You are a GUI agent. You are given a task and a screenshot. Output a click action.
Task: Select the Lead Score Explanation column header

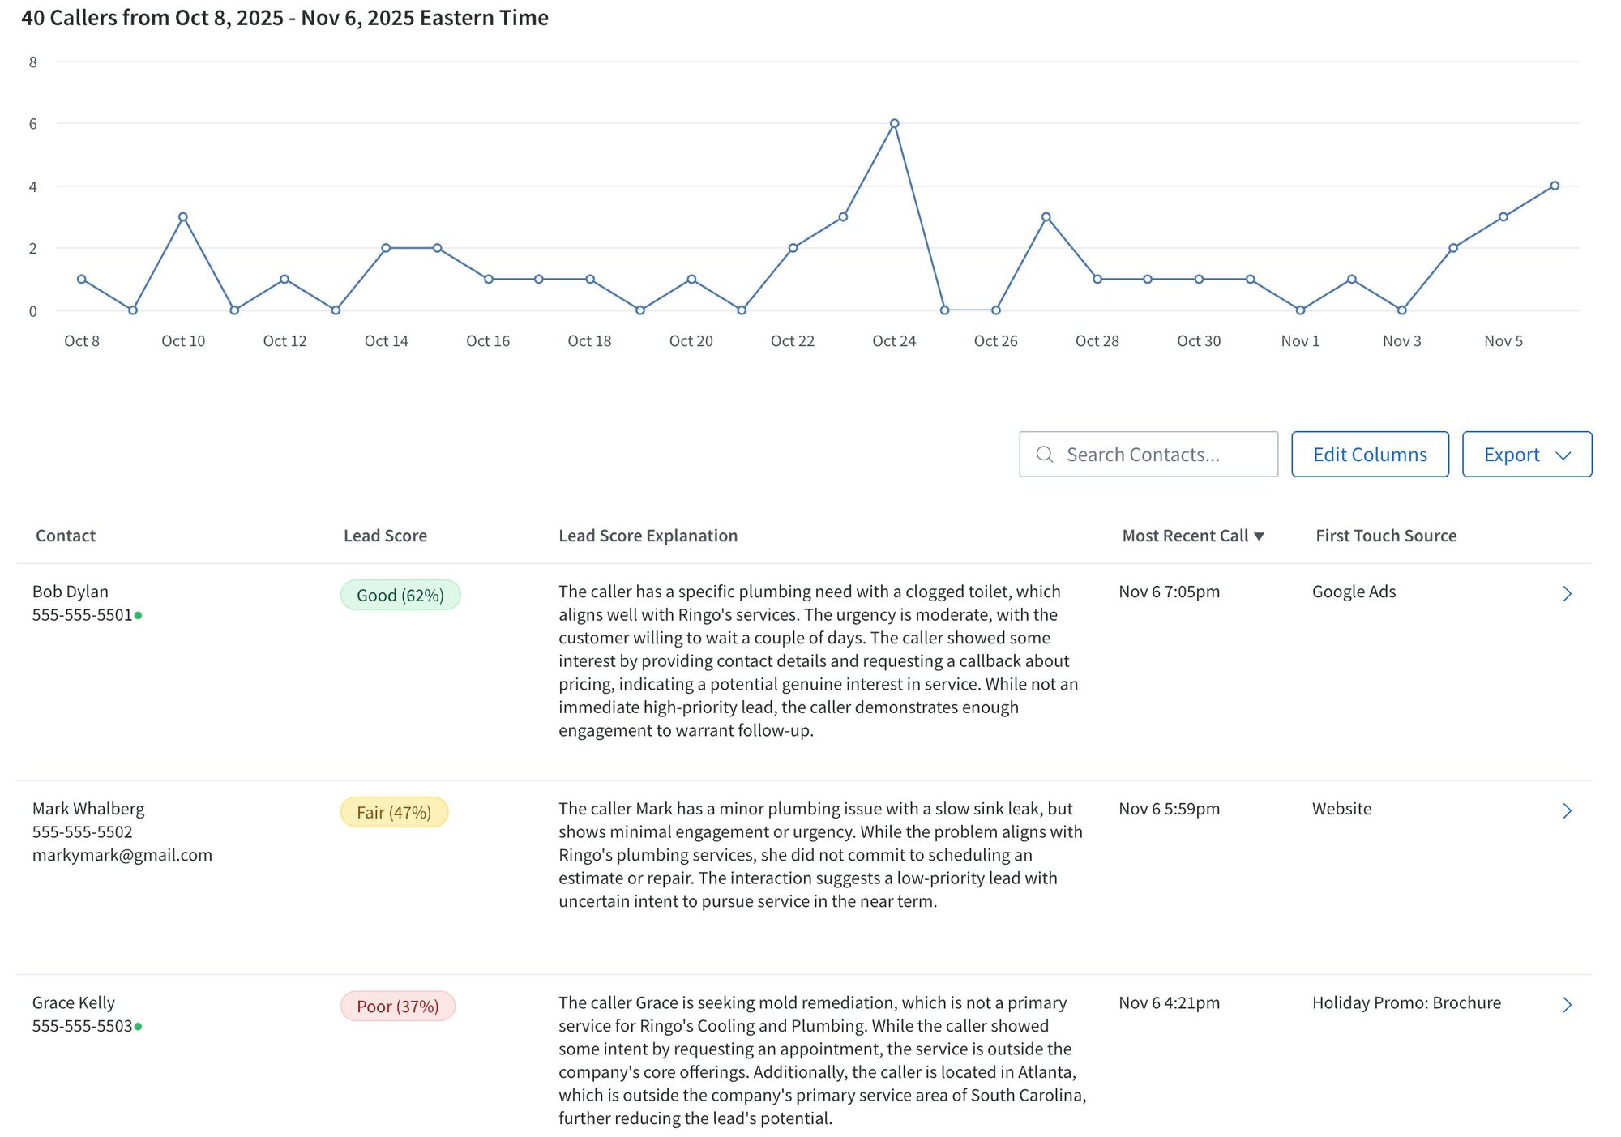[648, 535]
